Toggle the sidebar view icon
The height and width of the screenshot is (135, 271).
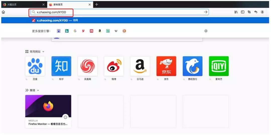[243, 12]
